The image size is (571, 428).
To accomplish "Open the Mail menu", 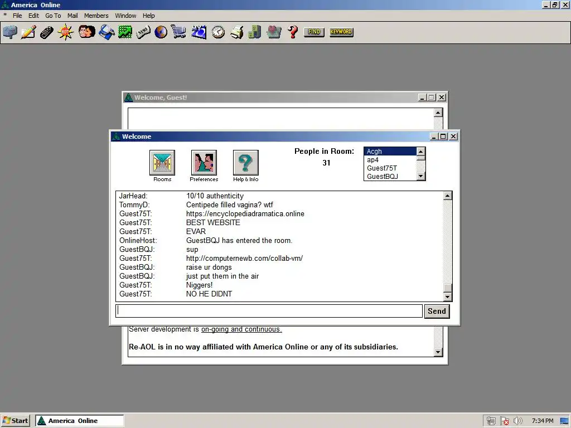I will 72,16.
